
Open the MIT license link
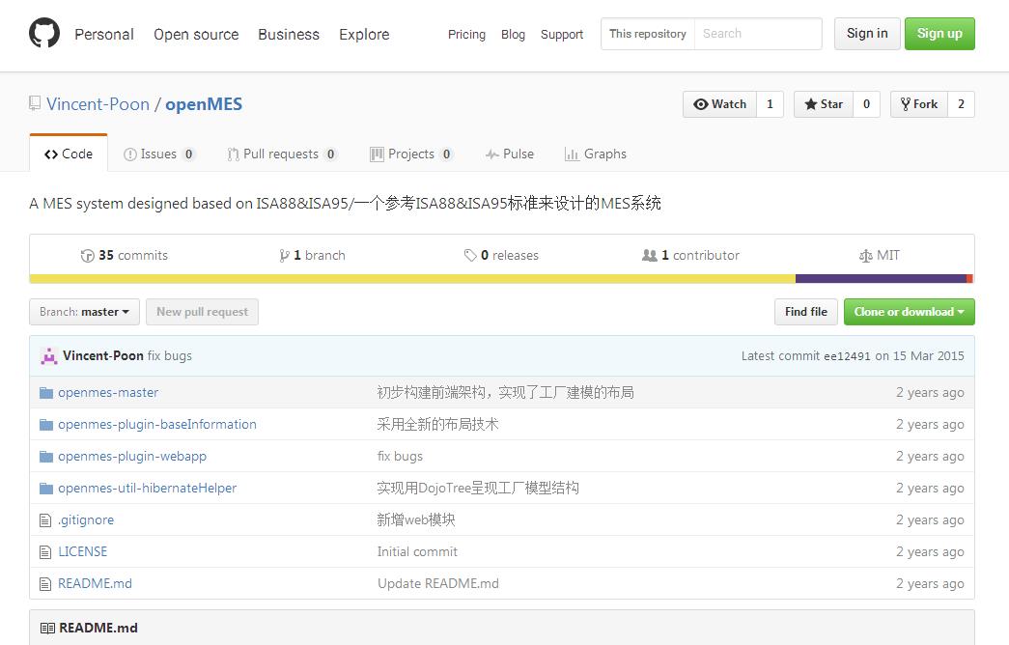[x=880, y=256]
